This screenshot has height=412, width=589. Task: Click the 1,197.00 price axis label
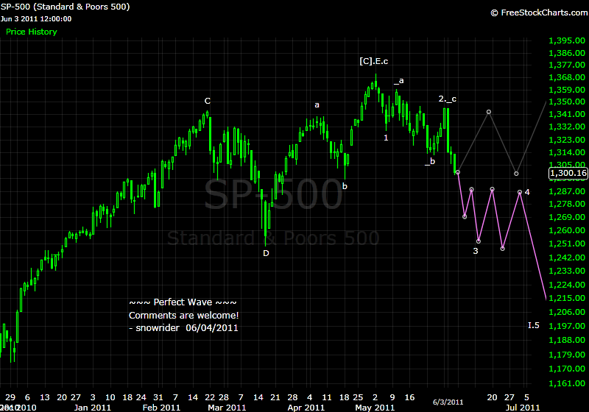[567, 326]
